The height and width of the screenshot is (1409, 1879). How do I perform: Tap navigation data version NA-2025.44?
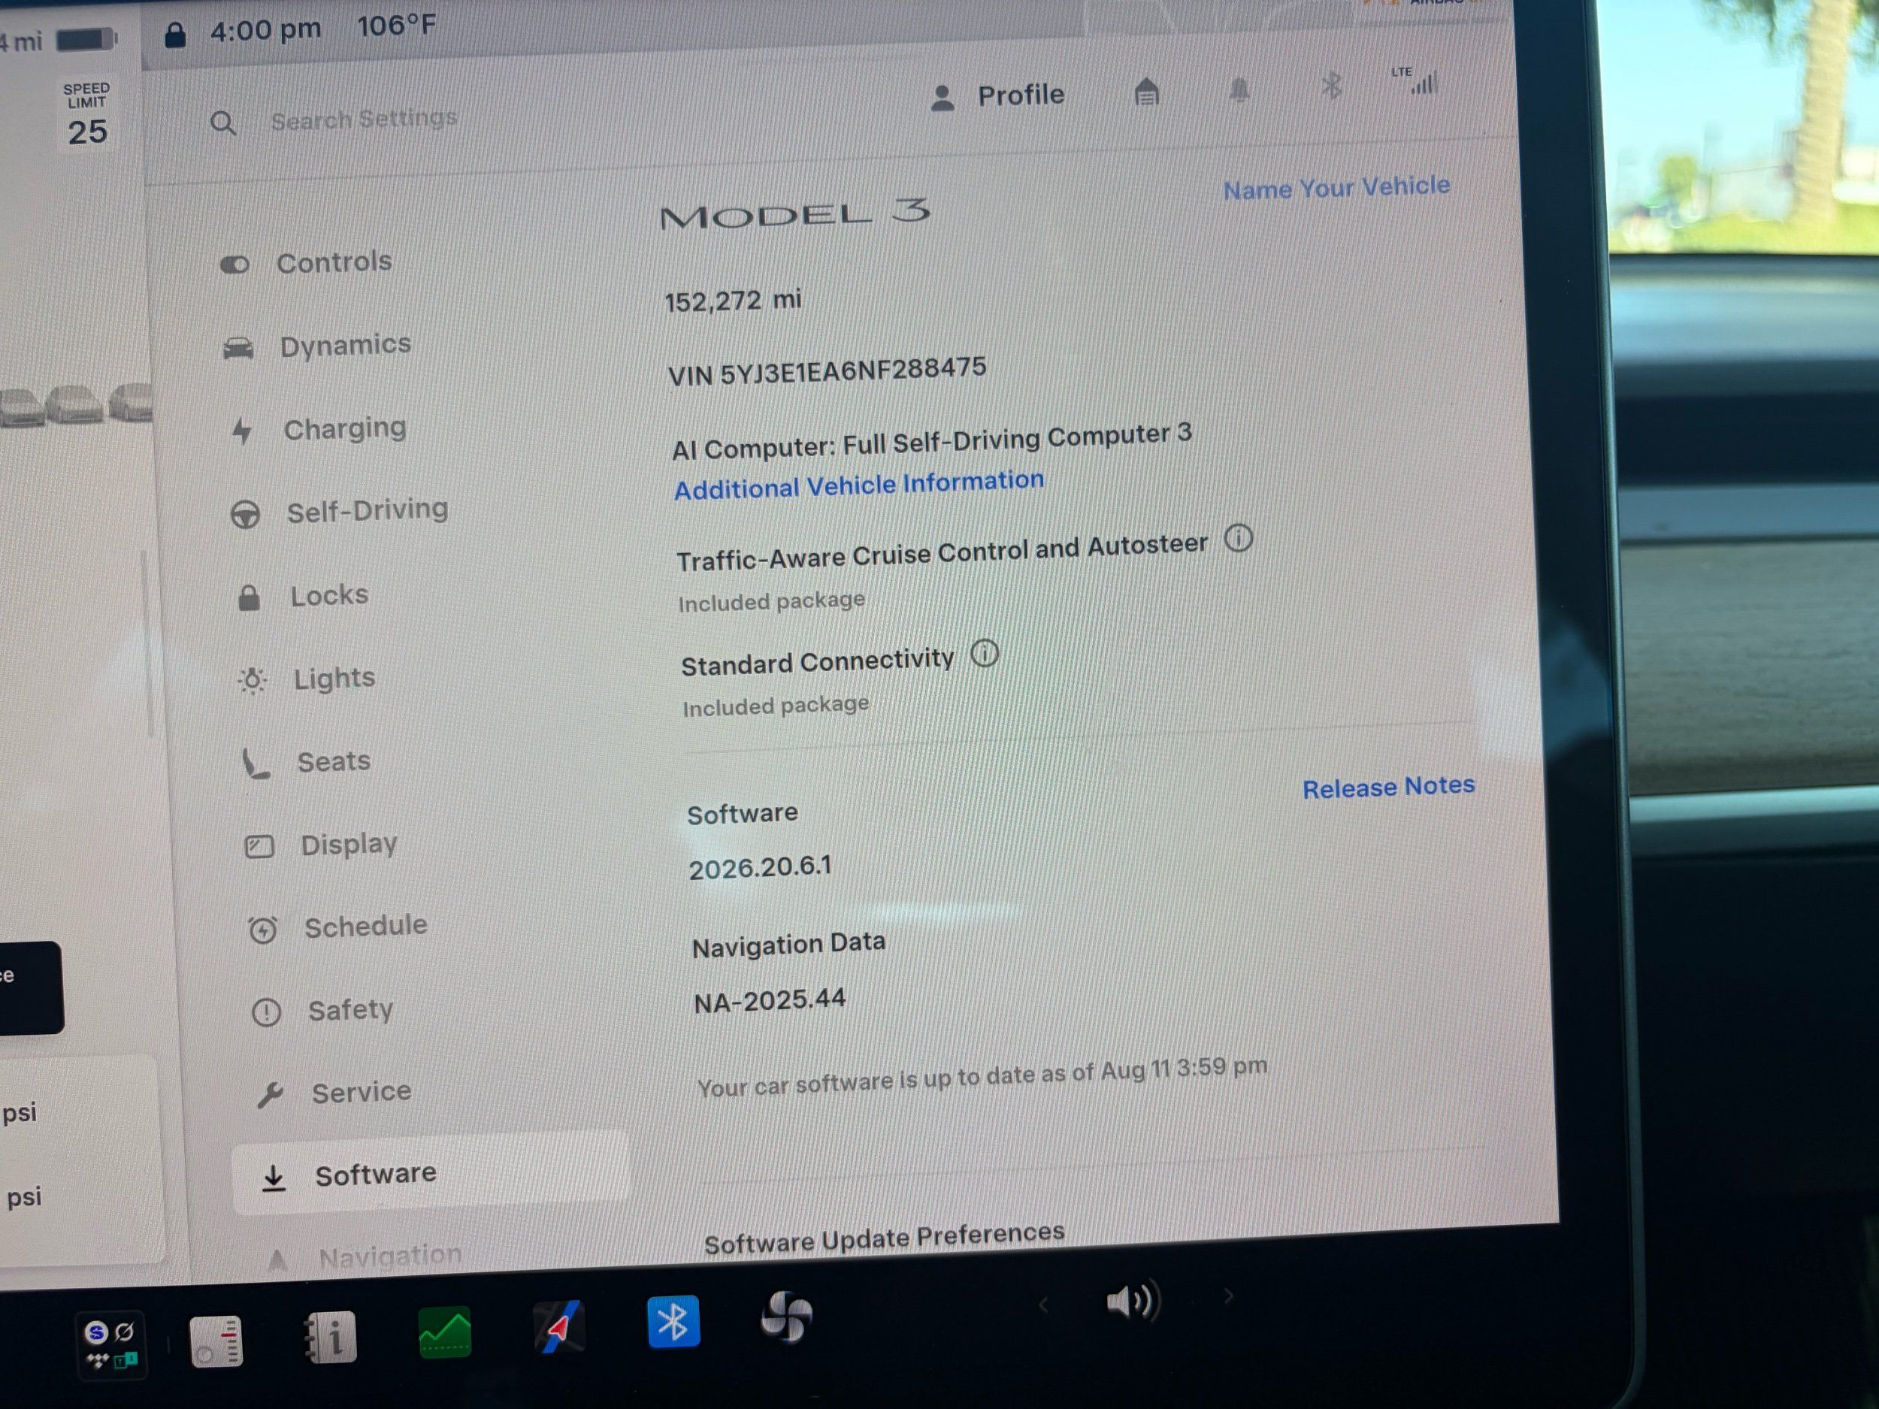point(770,1000)
